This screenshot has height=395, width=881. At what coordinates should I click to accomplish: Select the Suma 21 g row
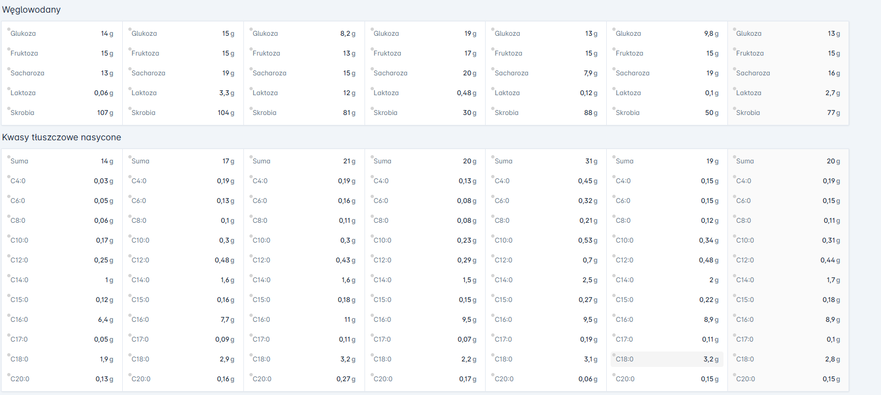click(304, 161)
